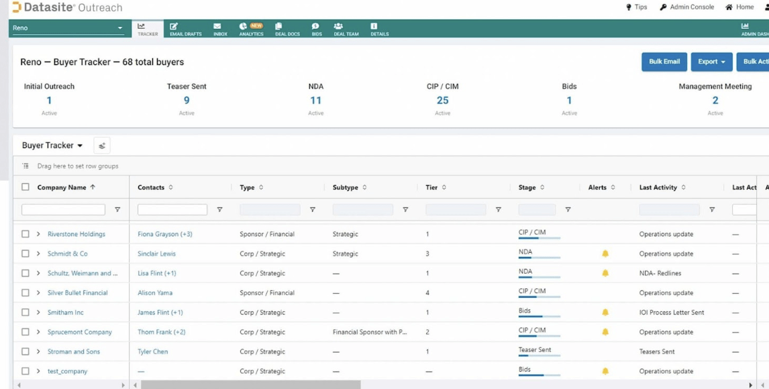The width and height of the screenshot is (769, 389).
Task: Click the icon button beside Buyer Tracker dropdown
Action: [x=102, y=146]
